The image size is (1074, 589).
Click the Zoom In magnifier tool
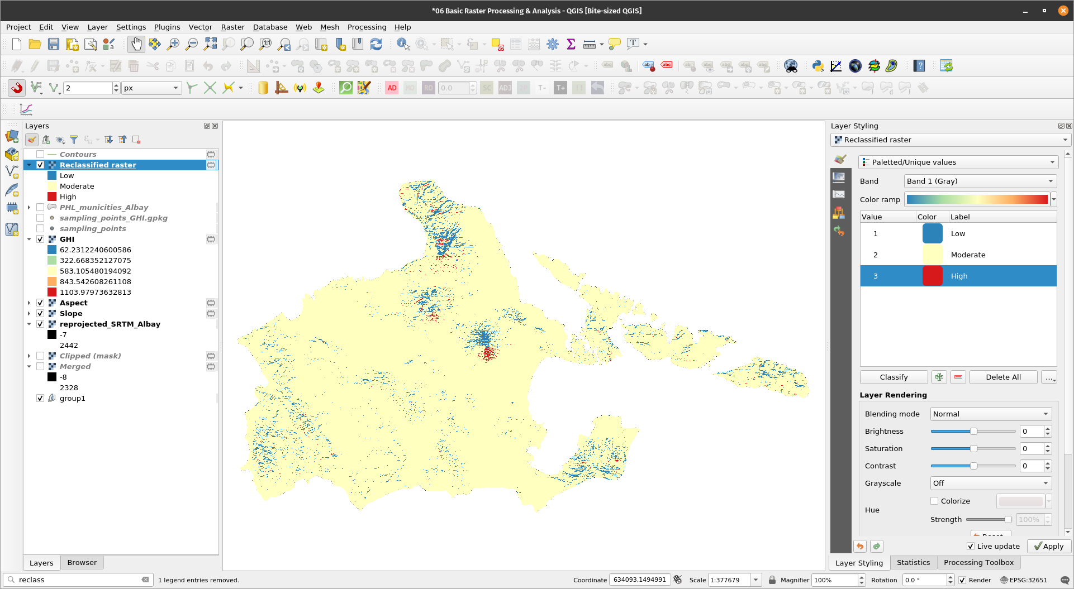tap(173, 44)
